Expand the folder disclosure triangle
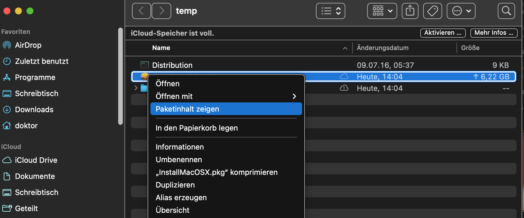The width and height of the screenshot is (524, 218). coord(136,88)
